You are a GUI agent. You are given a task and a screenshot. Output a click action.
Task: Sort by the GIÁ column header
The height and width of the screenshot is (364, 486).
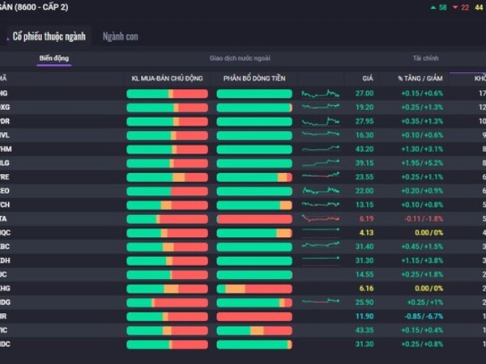point(367,78)
